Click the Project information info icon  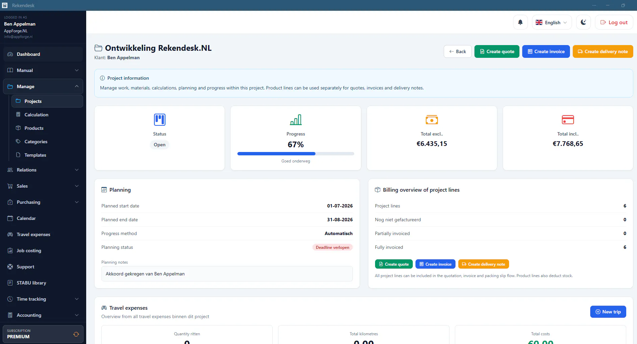pos(102,78)
